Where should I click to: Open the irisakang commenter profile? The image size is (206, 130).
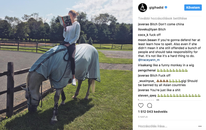pyautogui.click(x=145, y=65)
